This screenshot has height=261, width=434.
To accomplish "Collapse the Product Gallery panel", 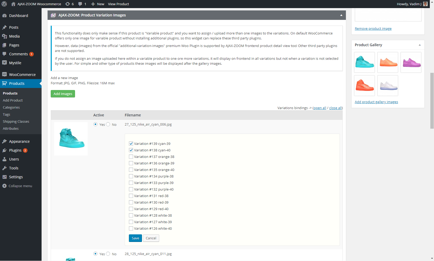I will (420, 45).
